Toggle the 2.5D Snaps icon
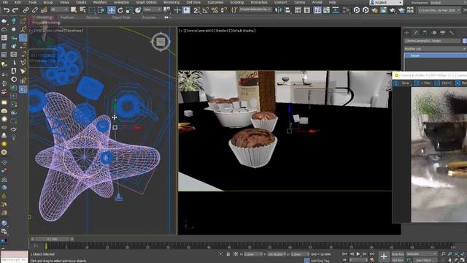The height and width of the screenshot is (263, 467). pos(196,10)
